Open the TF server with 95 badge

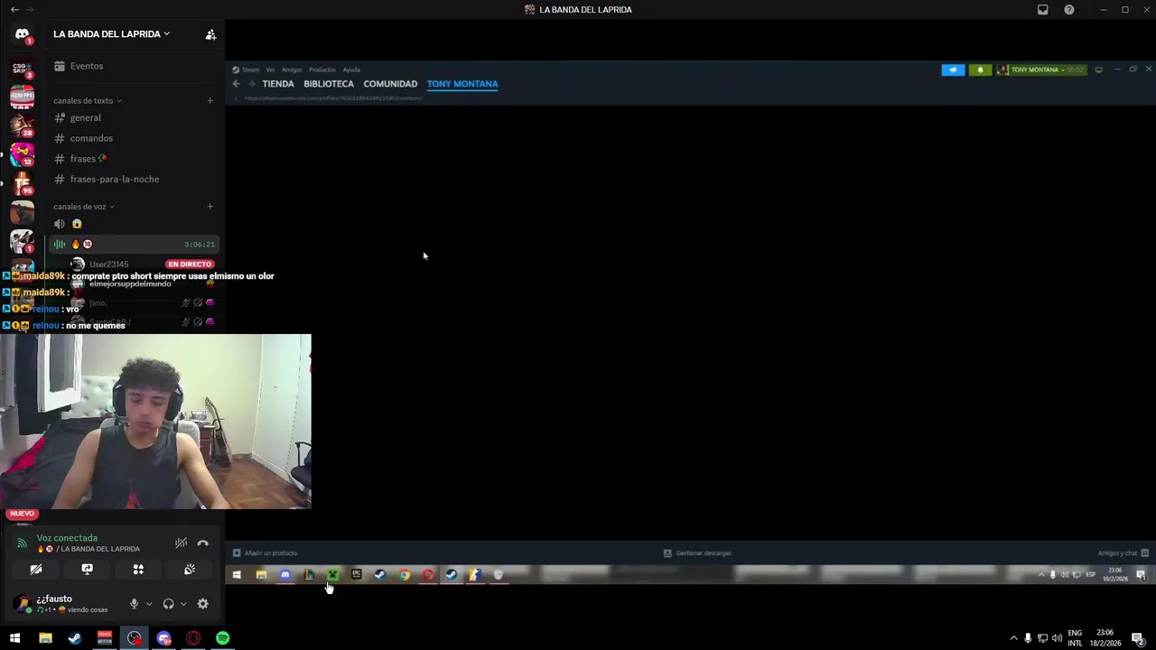[22, 183]
